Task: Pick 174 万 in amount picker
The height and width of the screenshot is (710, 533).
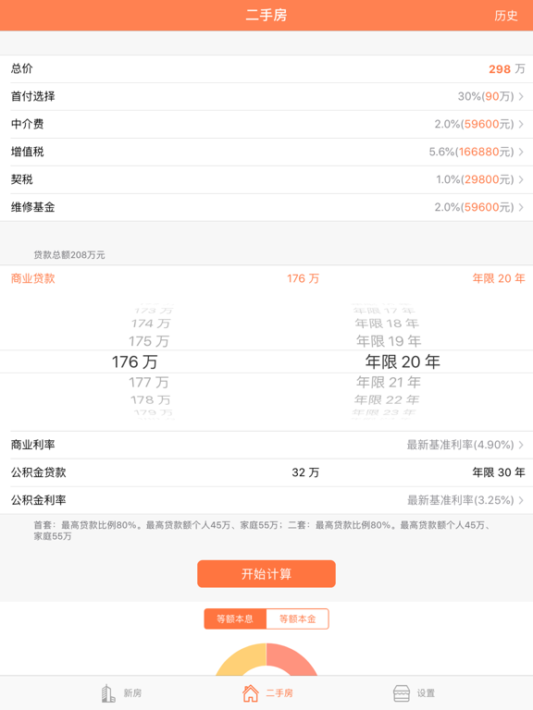Action: pyautogui.click(x=151, y=324)
